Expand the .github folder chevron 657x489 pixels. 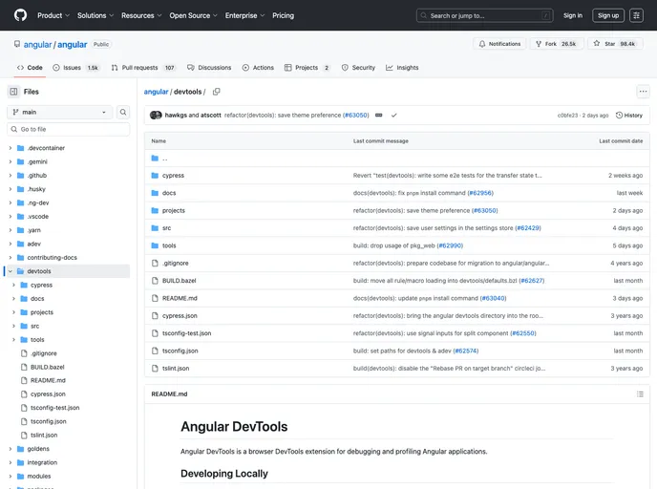[11, 175]
